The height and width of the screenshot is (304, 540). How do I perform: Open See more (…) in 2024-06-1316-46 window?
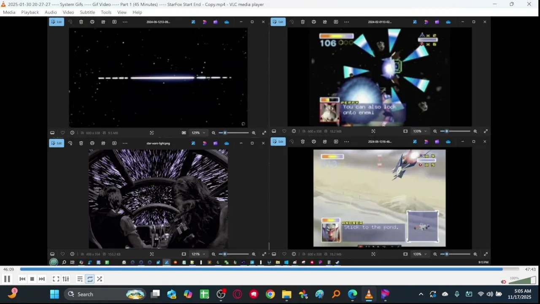(346, 141)
